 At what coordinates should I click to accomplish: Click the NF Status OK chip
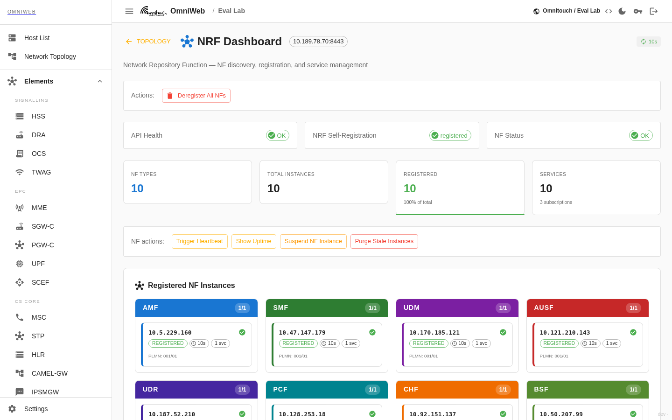(641, 135)
